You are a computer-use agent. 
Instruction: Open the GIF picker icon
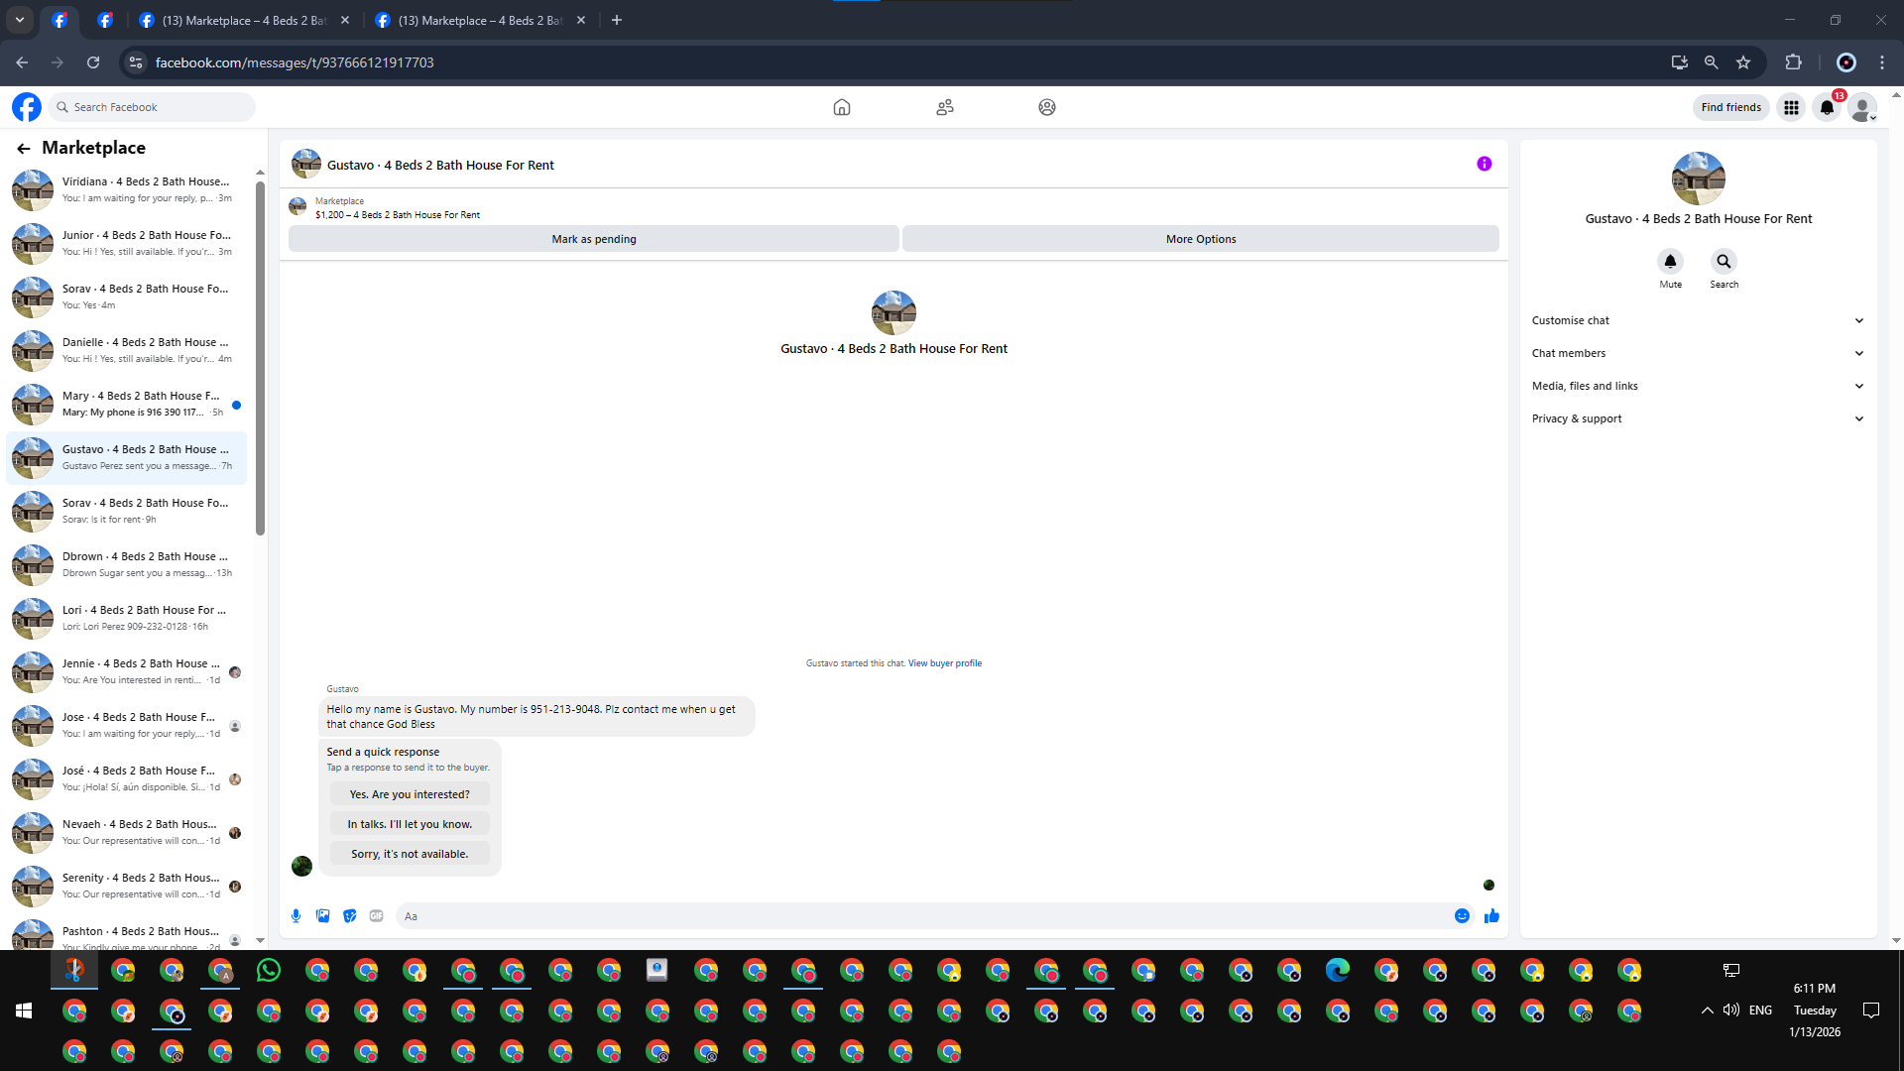tap(376, 916)
